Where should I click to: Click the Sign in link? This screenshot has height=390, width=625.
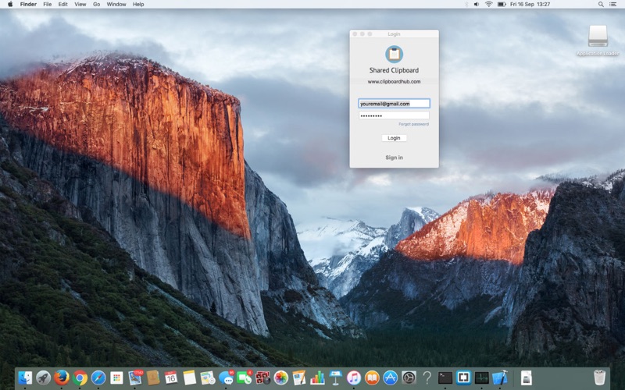pos(394,158)
